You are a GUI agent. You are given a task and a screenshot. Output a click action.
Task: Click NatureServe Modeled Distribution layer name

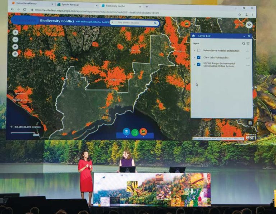[221, 51]
